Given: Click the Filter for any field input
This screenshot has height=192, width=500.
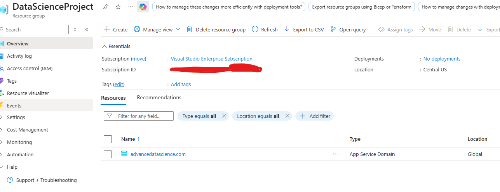Looking at the screenshot, I should (x=139, y=116).
